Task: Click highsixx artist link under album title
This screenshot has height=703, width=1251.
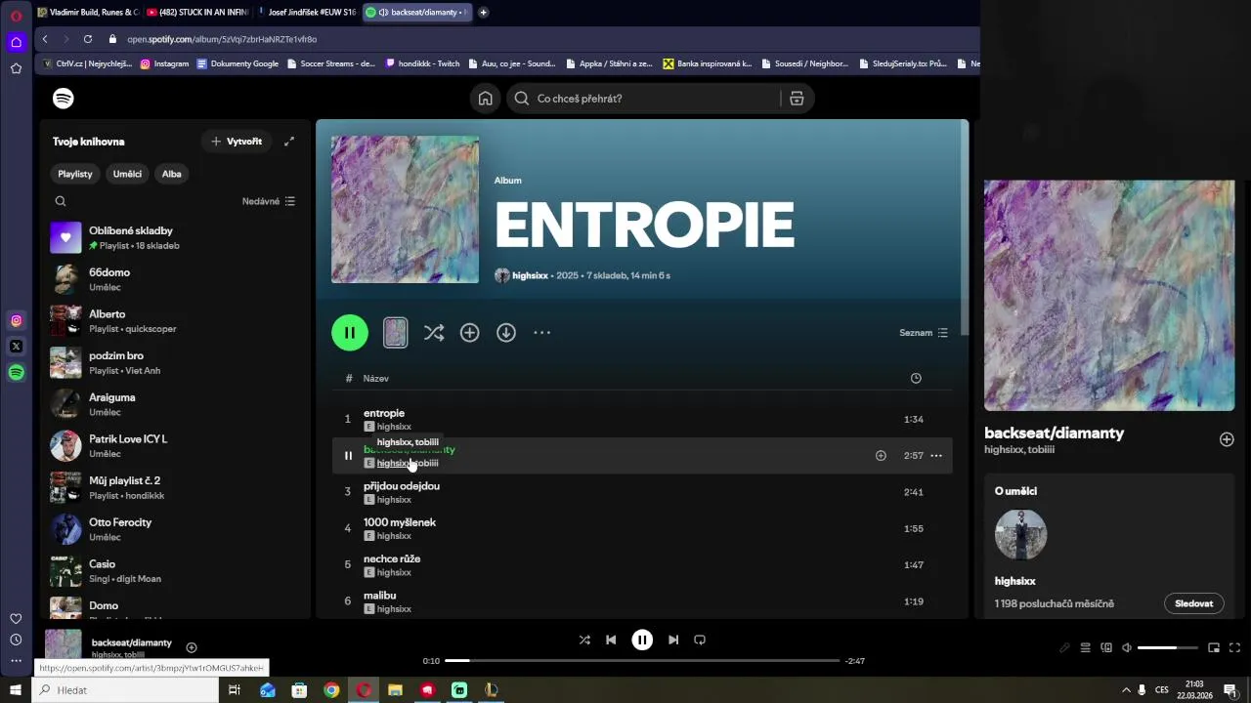Action: pos(530,275)
